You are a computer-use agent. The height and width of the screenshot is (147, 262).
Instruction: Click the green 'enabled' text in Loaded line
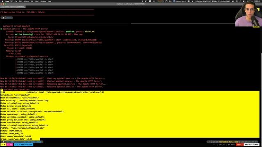point(70,31)
